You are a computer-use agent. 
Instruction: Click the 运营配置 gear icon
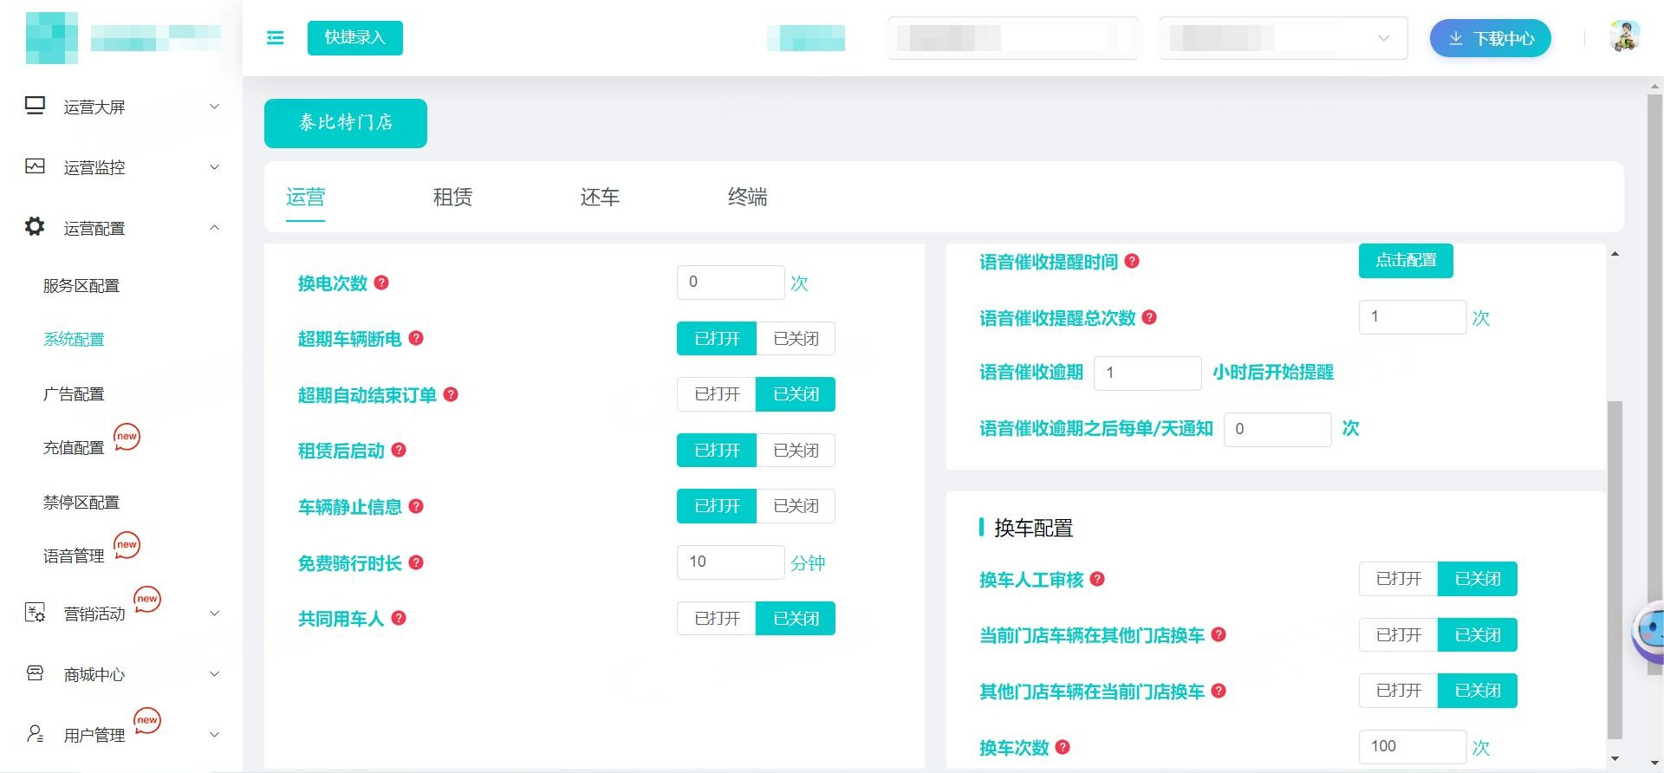click(35, 227)
